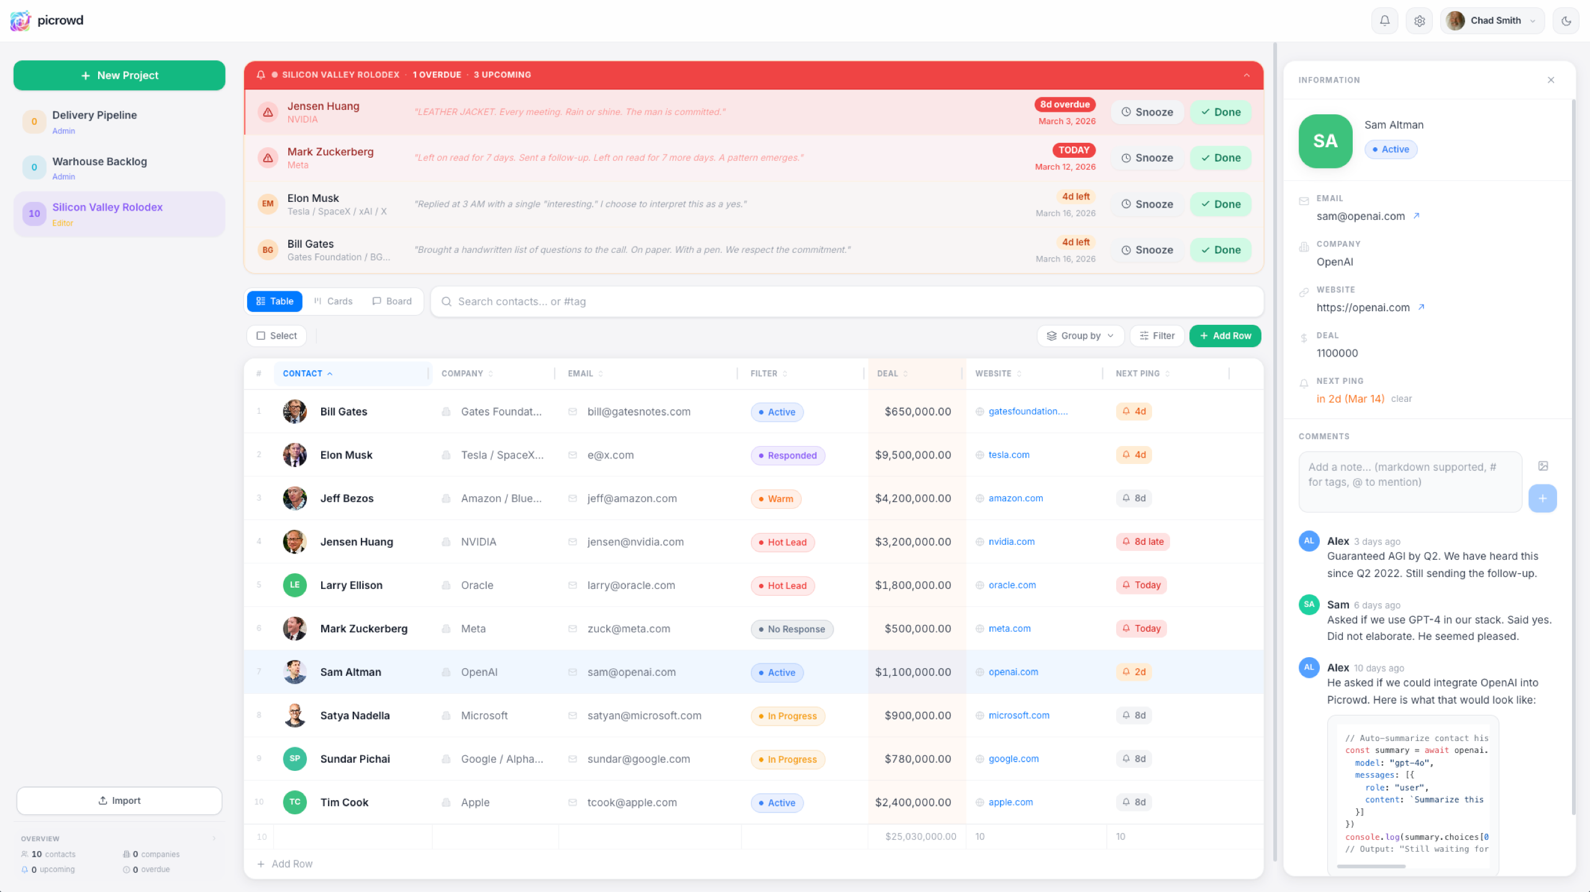Open the Chad Smith user menu
The image size is (1590, 892).
coord(1492,20)
